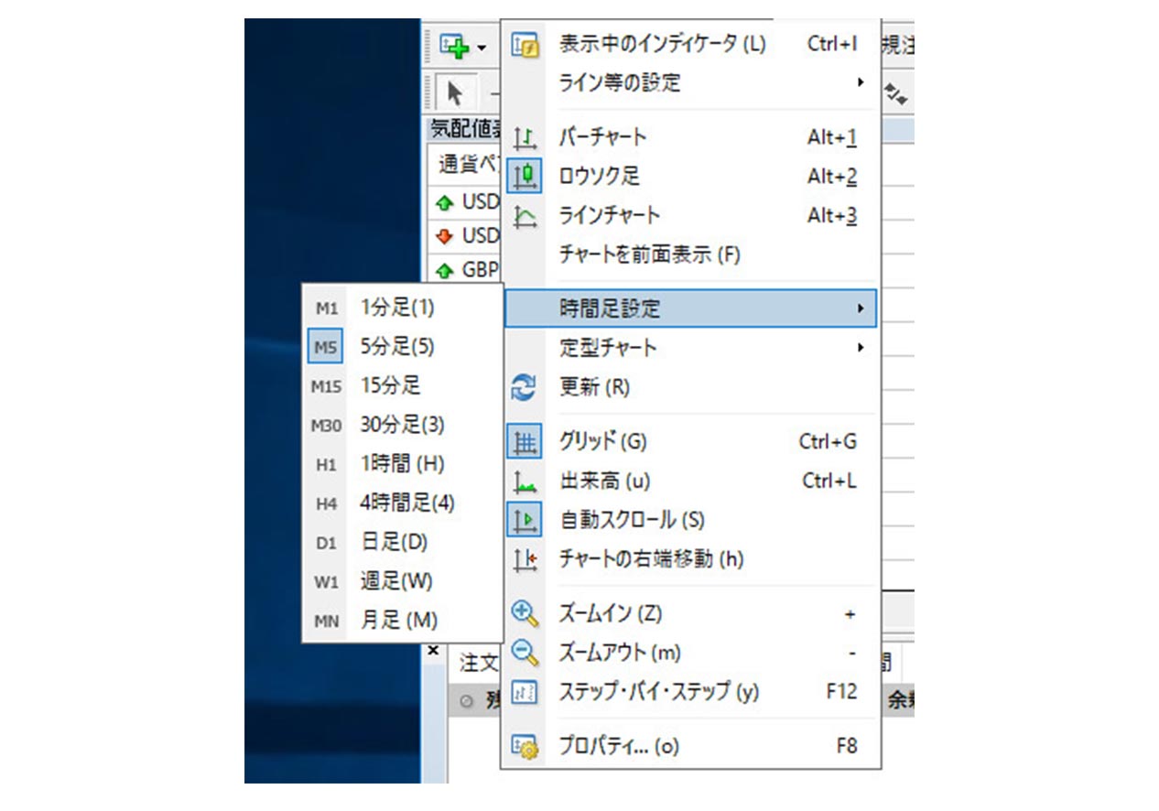Expand the ライン等の設定 submenu arrow

click(861, 82)
